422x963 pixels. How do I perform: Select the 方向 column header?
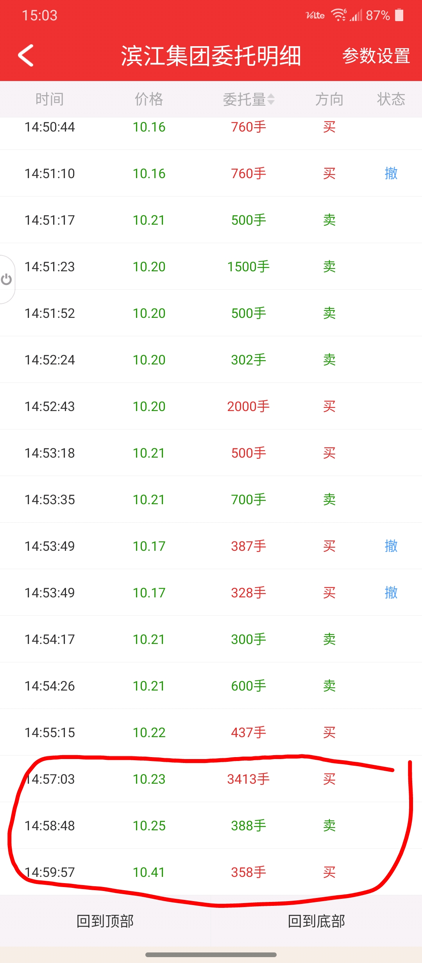click(x=329, y=99)
